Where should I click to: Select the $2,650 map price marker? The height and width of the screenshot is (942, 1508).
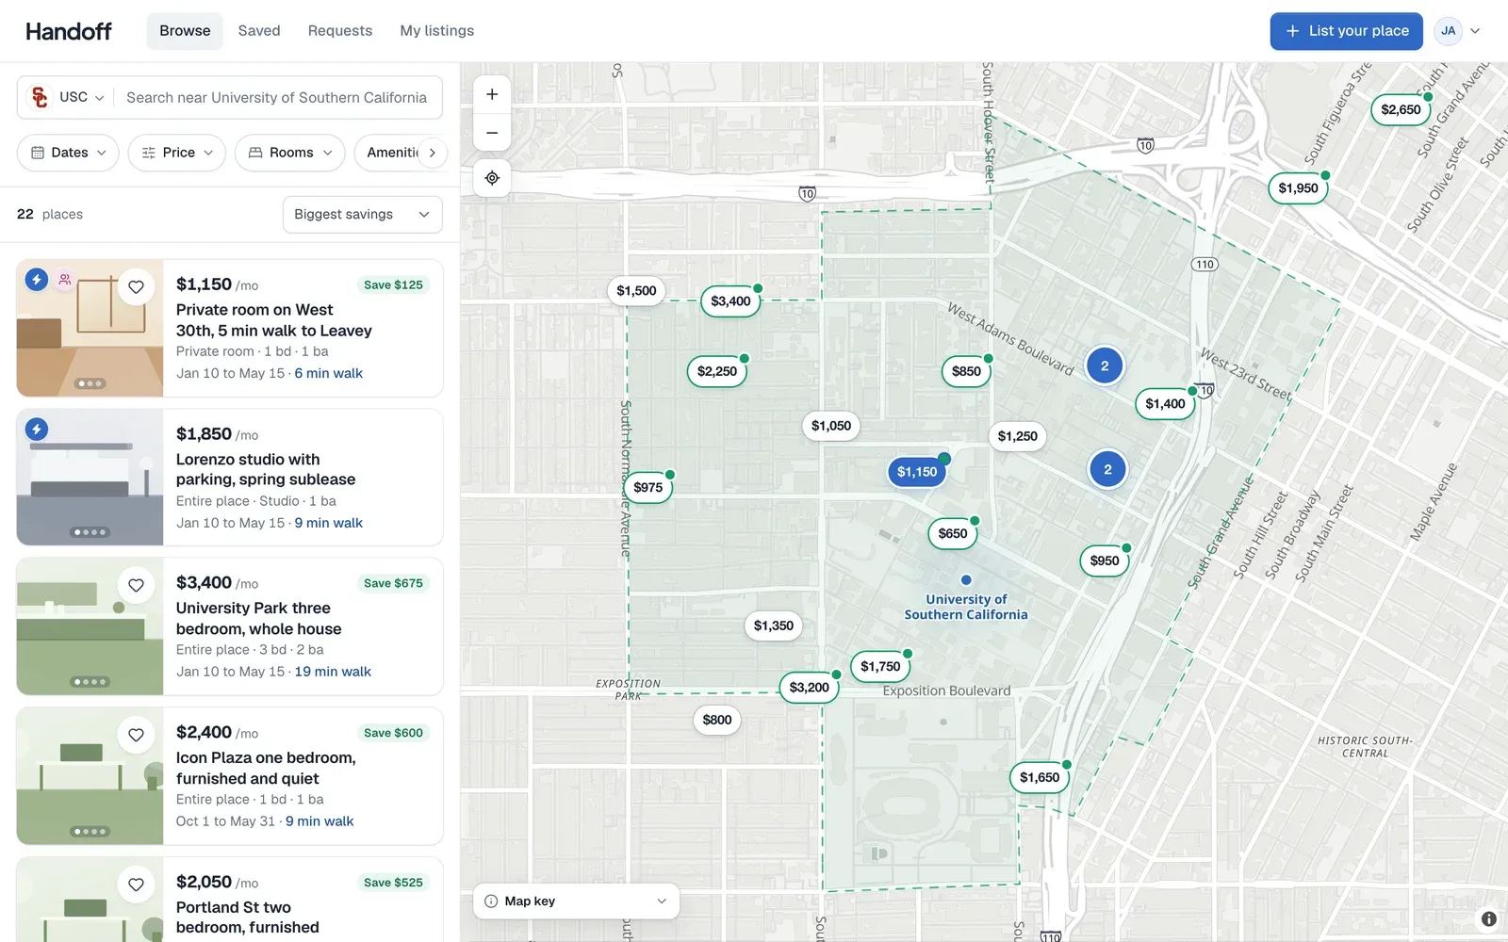[x=1401, y=109]
